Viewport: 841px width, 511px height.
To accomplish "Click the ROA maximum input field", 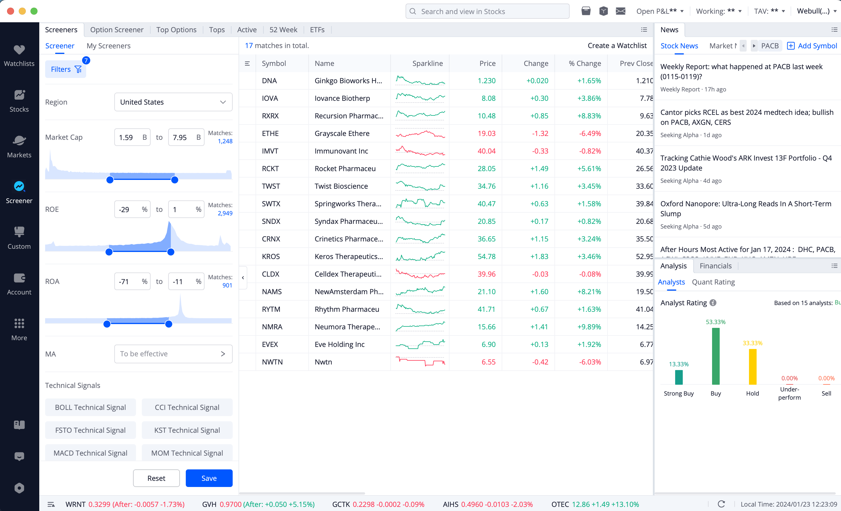I will (x=186, y=281).
